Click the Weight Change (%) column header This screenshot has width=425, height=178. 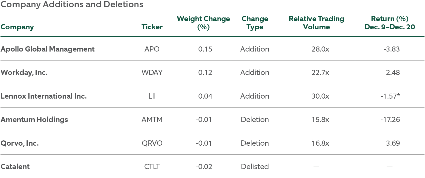203,23
